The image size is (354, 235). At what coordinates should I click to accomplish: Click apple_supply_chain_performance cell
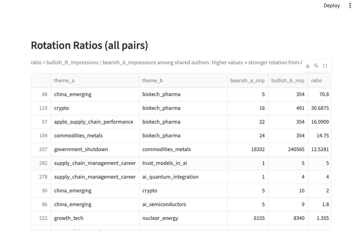[x=95, y=122]
